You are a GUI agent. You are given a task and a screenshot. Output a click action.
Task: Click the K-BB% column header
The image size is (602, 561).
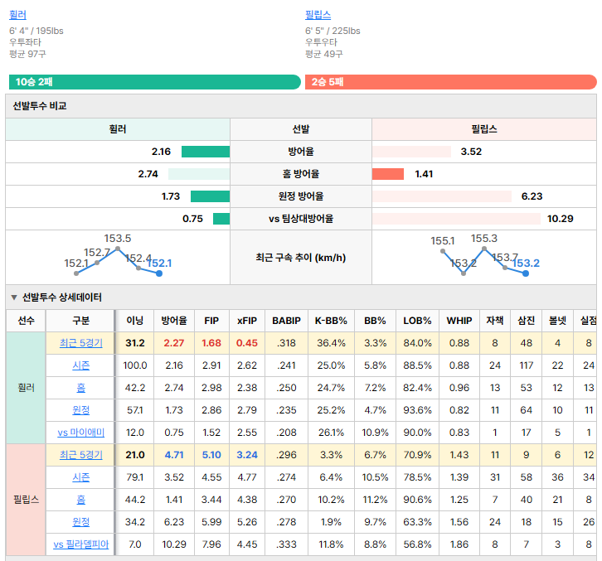331,321
